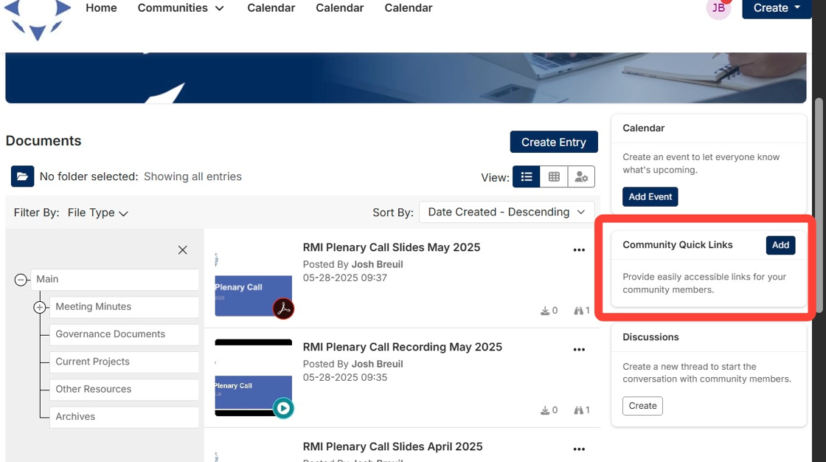Click the Add Event button
Screen dimensions: 826x462
click(650, 197)
